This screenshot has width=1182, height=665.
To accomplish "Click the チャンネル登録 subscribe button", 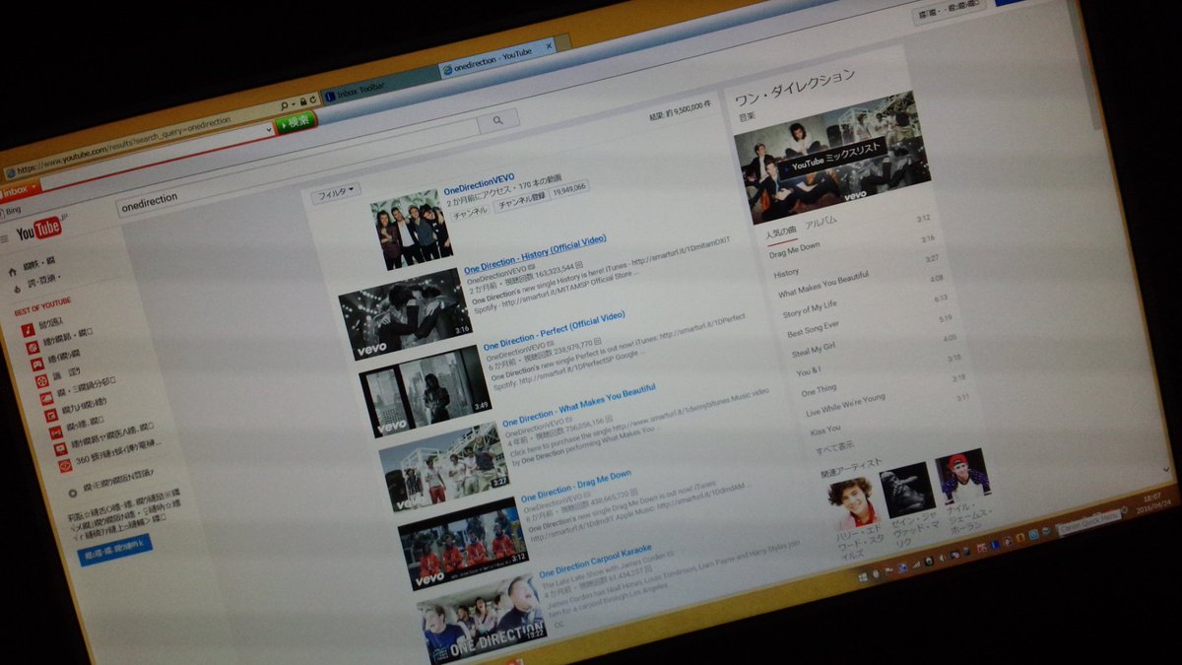I will [521, 199].
